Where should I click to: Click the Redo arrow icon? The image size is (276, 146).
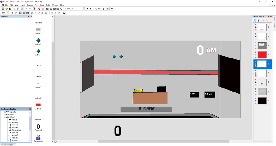29,9
